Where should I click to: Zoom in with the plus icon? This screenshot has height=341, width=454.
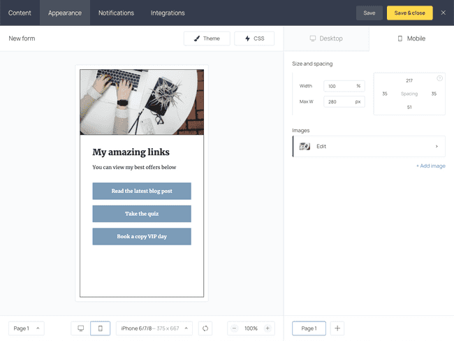pos(268,328)
